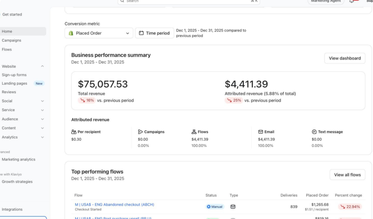The width and height of the screenshot is (373, 219).
Task: Open the Placed Order conversion metric dropdown
Action: [x=99, y=33]
